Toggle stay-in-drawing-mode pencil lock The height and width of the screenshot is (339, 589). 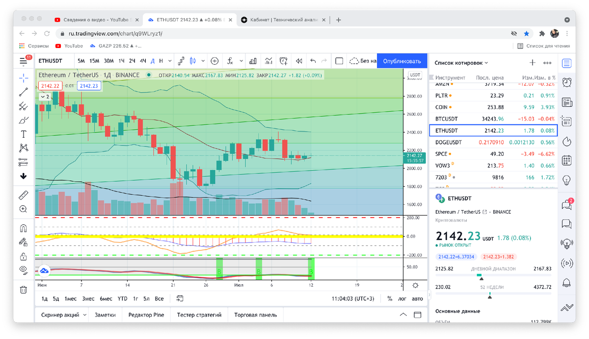tap(23, 242)
